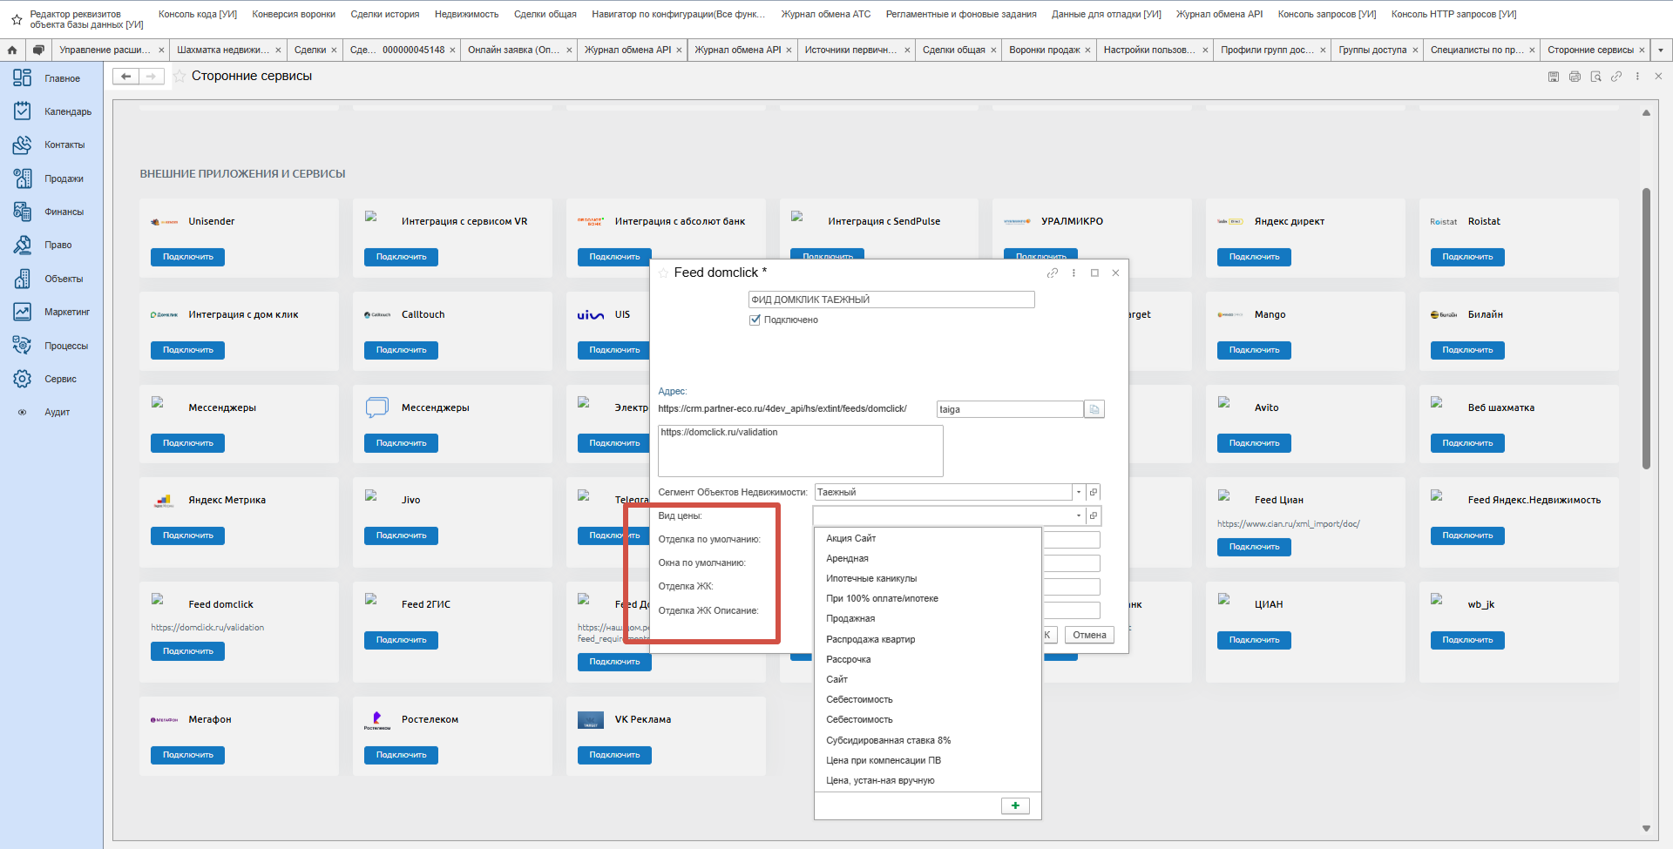Collapse the Вид цены dropdown arrow

point(1078,515)
